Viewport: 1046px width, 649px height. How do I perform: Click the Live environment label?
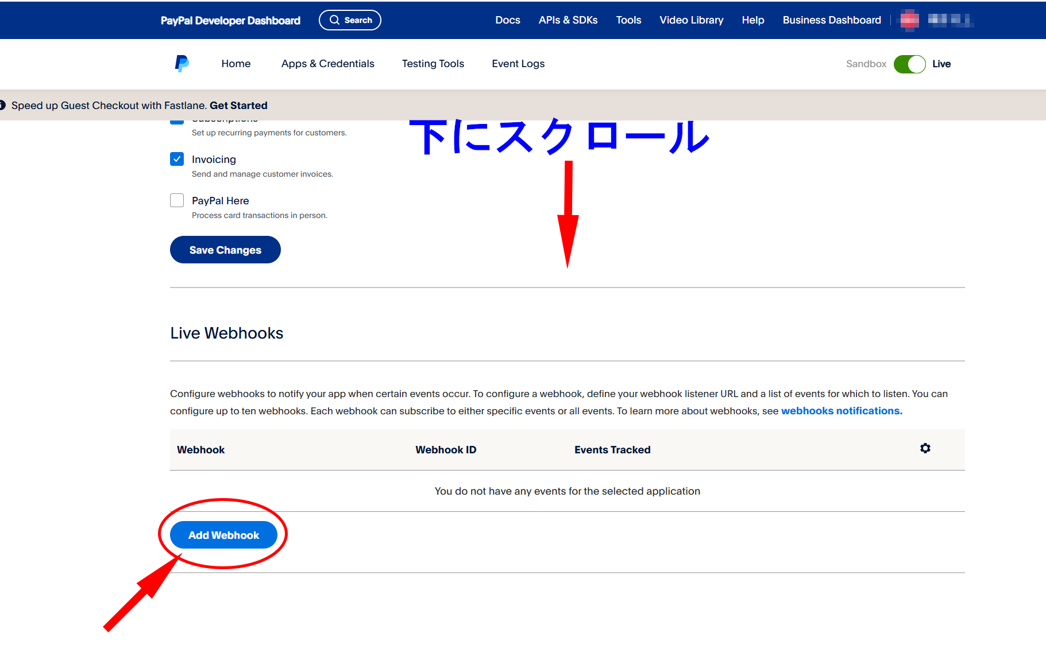coord(941,64)
